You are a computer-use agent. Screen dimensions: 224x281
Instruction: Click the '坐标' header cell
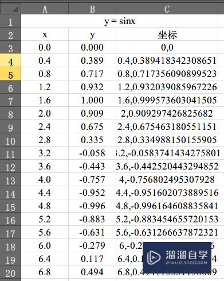[x=167, y=34]
